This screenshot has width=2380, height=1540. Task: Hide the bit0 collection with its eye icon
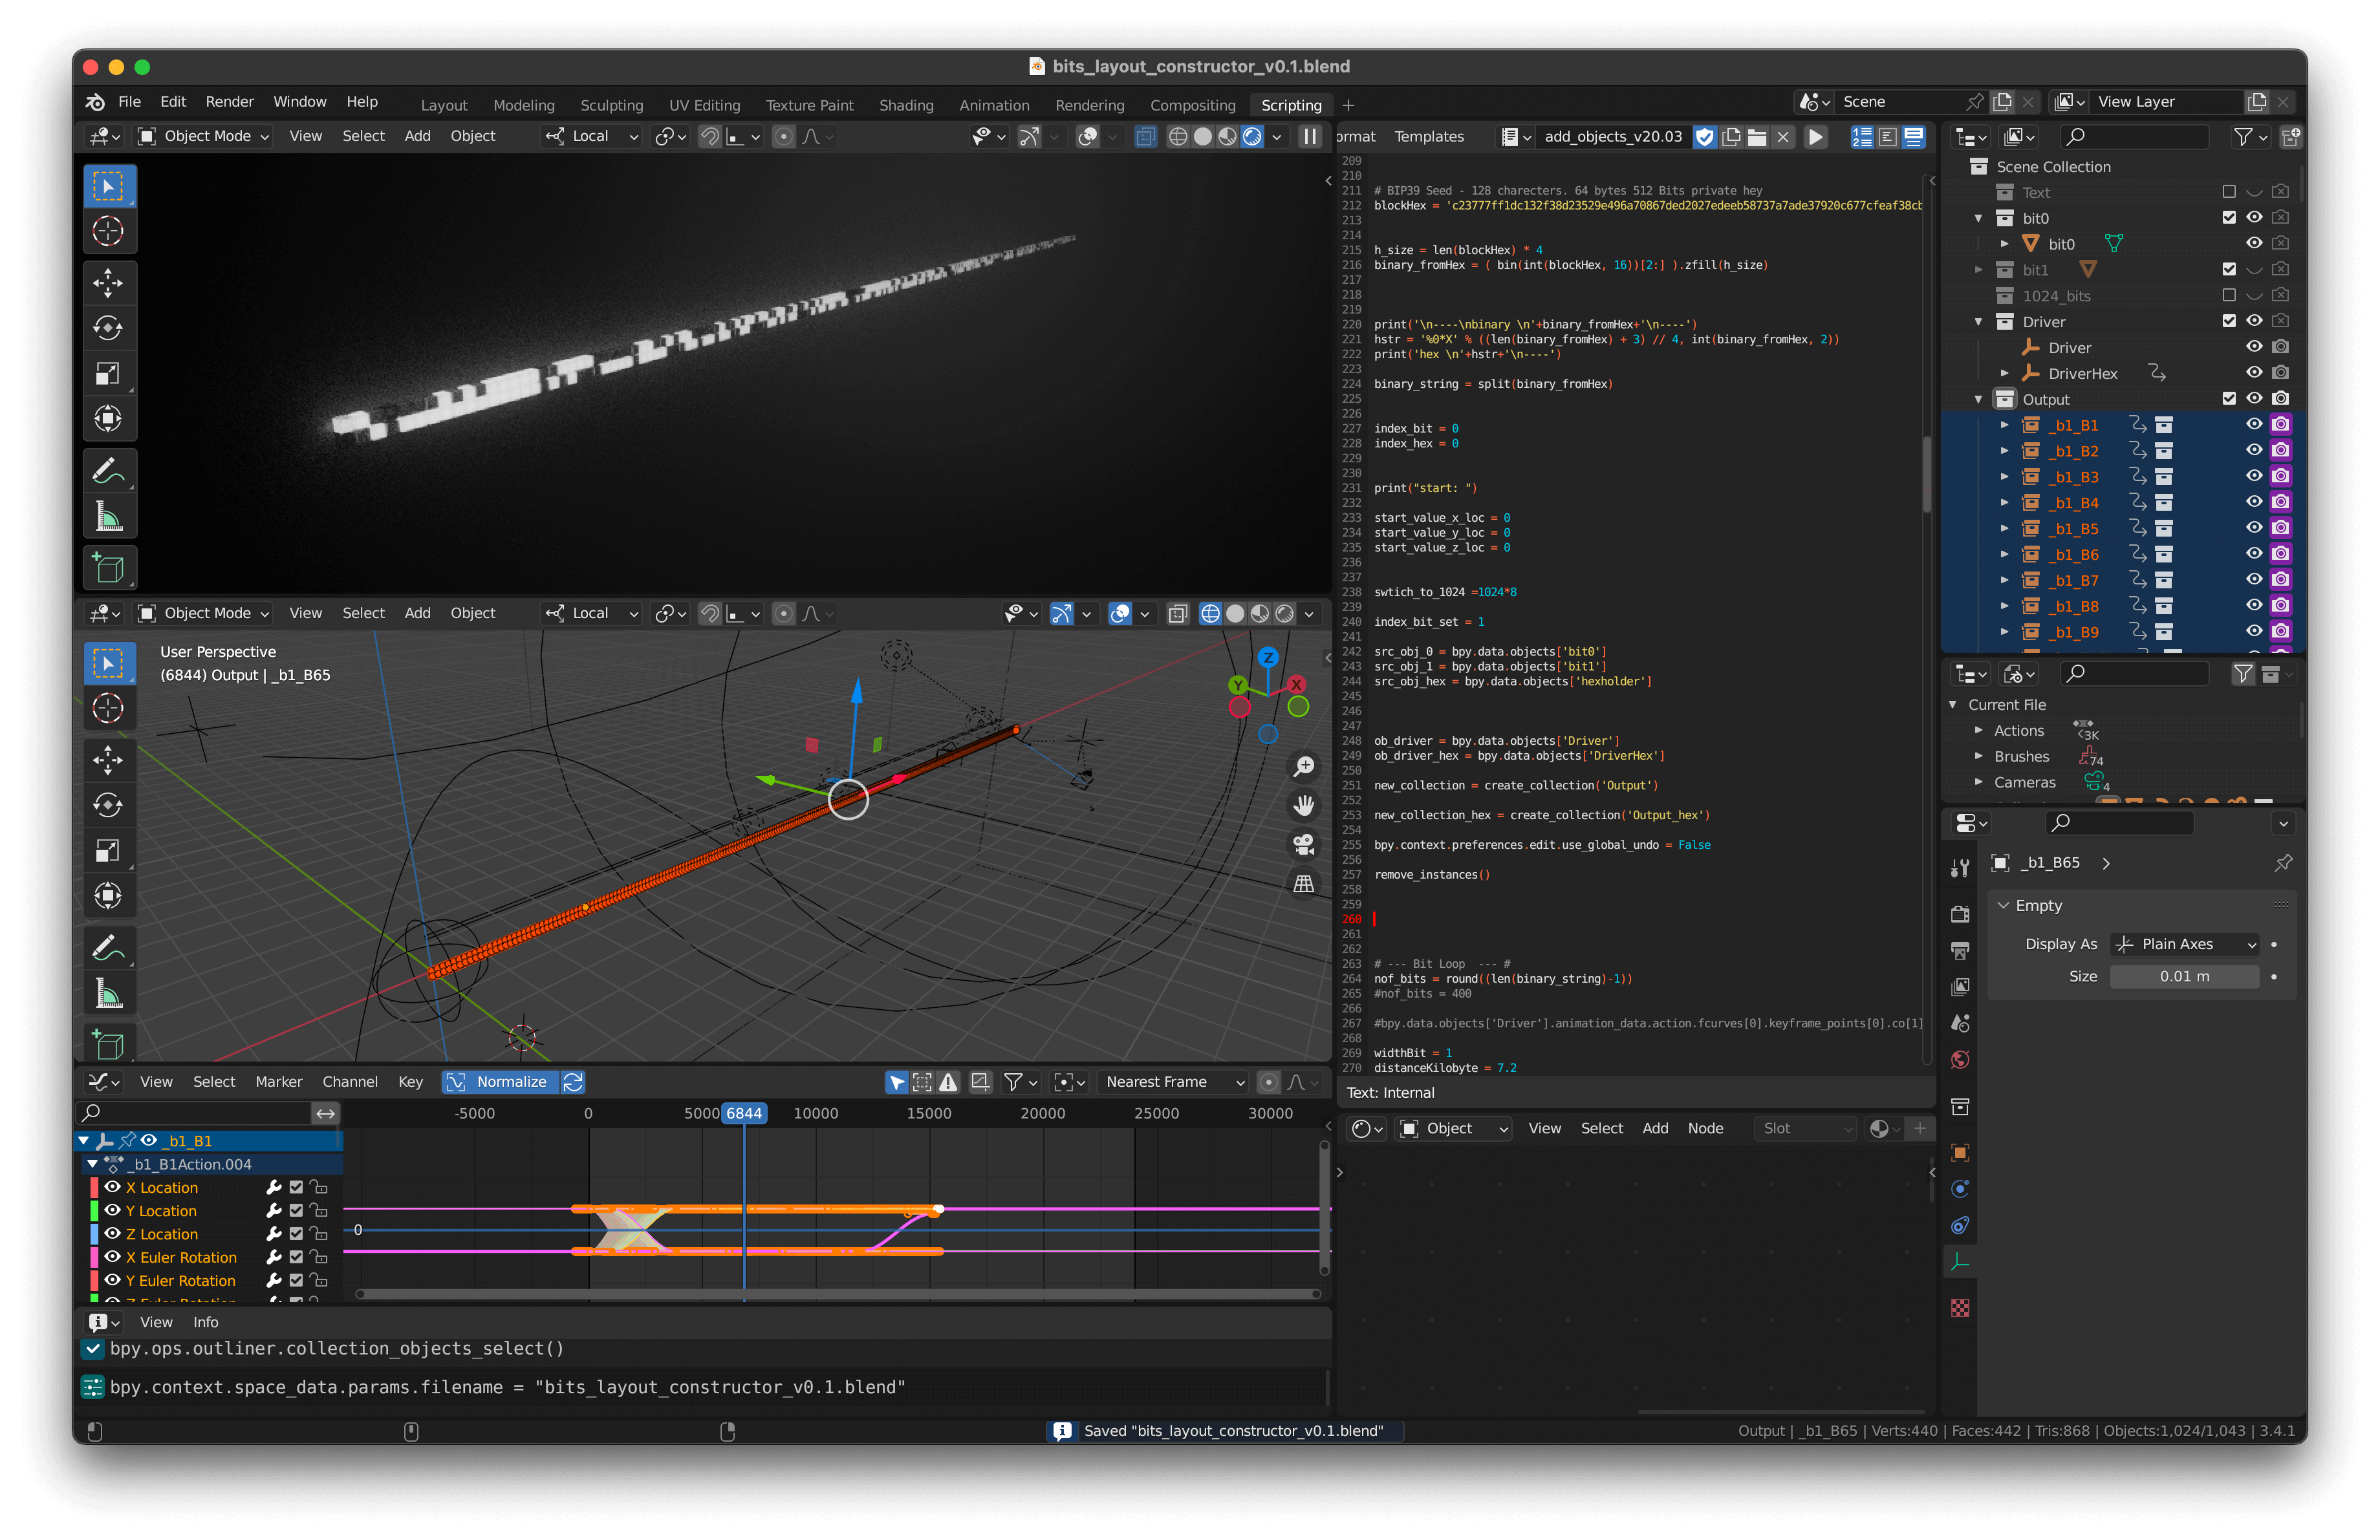[2254, 218]
